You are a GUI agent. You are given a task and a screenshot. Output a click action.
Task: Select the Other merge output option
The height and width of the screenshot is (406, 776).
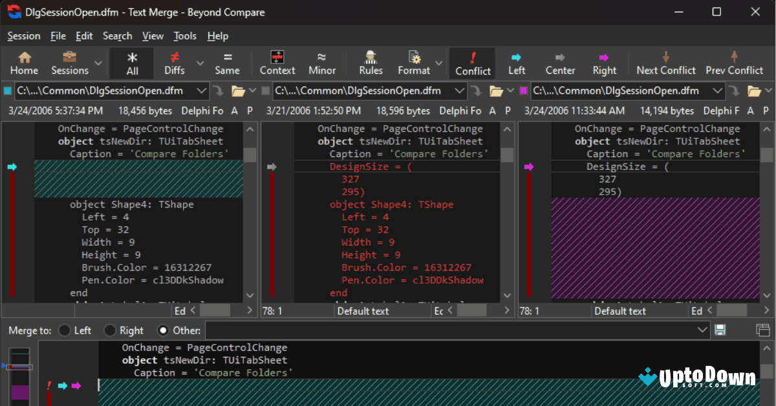[164, 330]
